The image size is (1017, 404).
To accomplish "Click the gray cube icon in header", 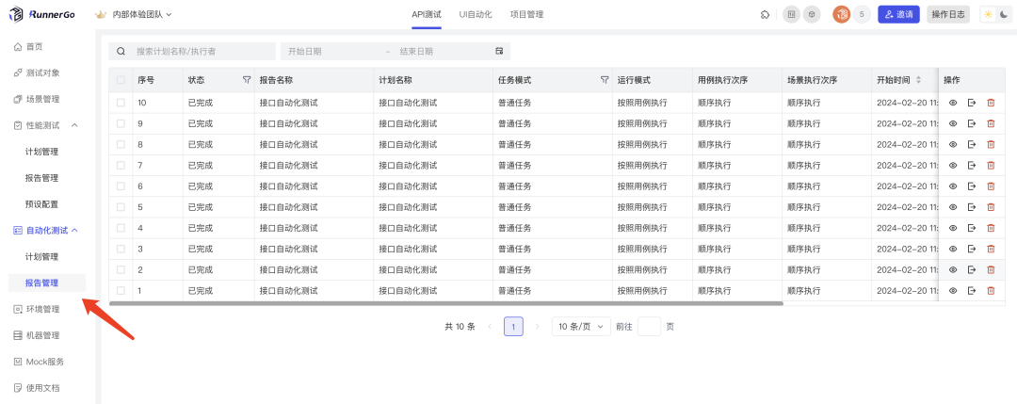I will point(812,14).
